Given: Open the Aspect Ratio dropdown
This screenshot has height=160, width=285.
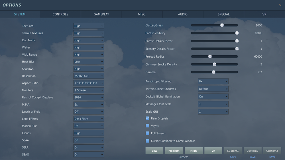Looking at the screenshot, I should (x=89, y=83).
